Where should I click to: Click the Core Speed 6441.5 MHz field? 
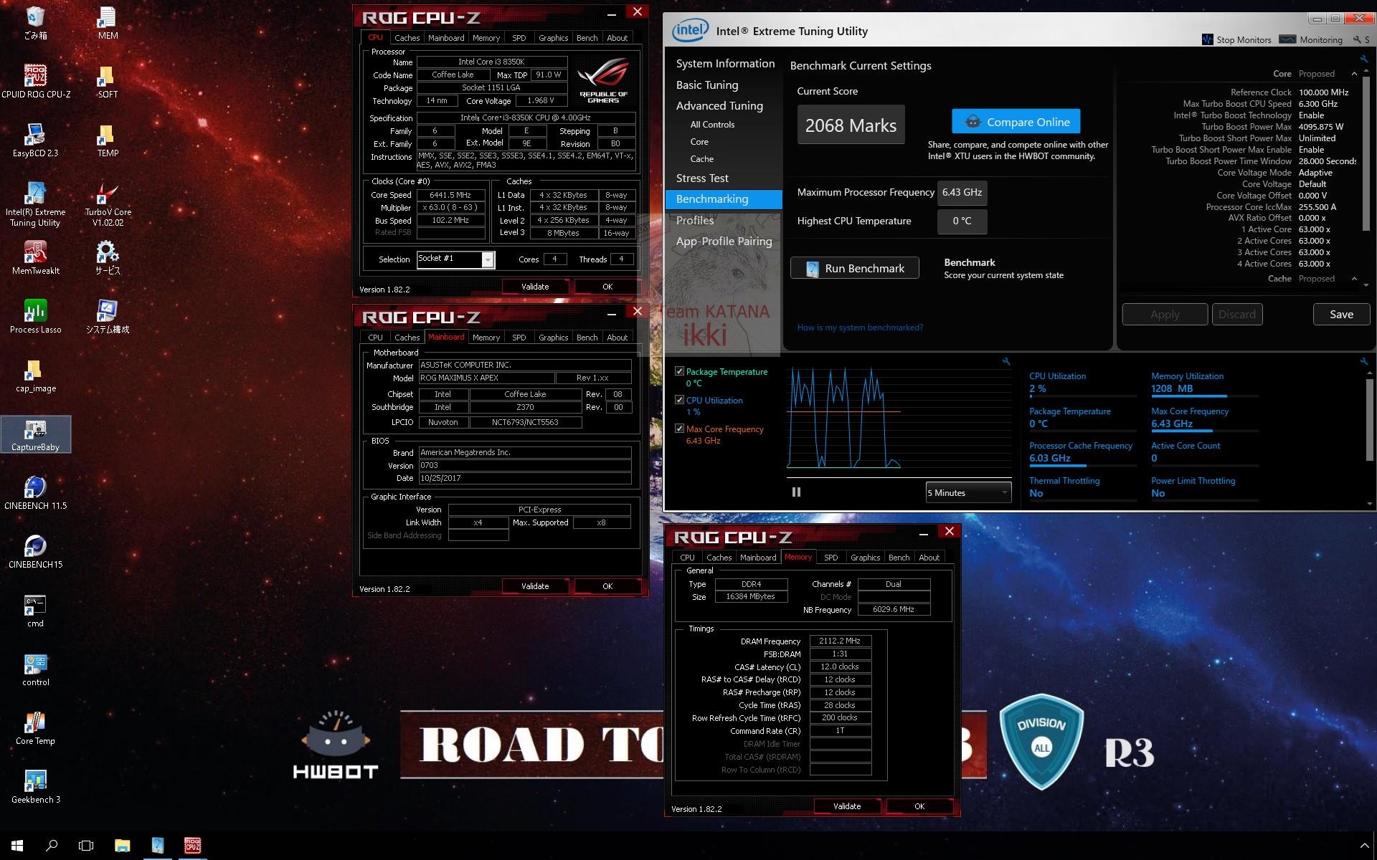click(450, 195)
